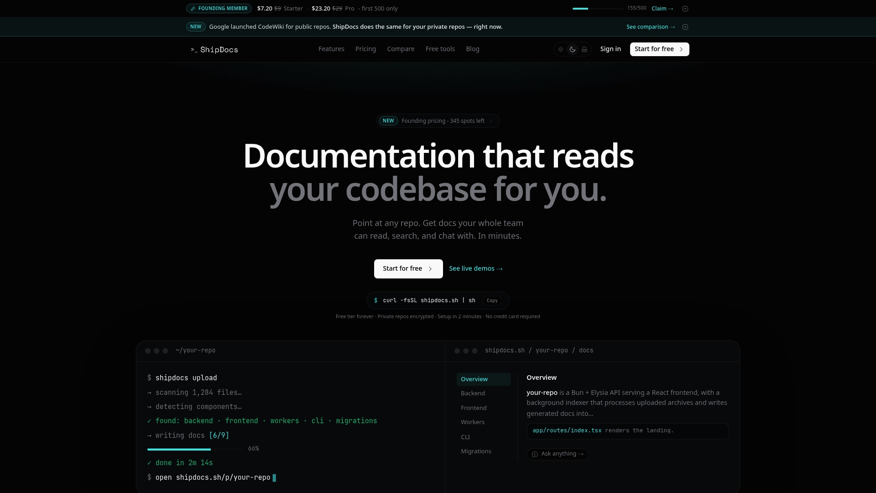Click the 'done in 2m 14s' line
The height and width of the screenshot is (493, 876).
click(x=180, y=463)
